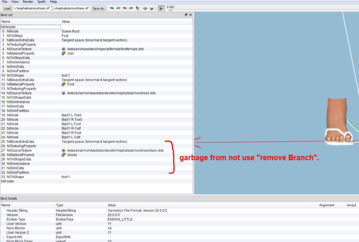Select block 29 NiTriShapeData
The height and width of the screenshot is (242, 359).
96,159
